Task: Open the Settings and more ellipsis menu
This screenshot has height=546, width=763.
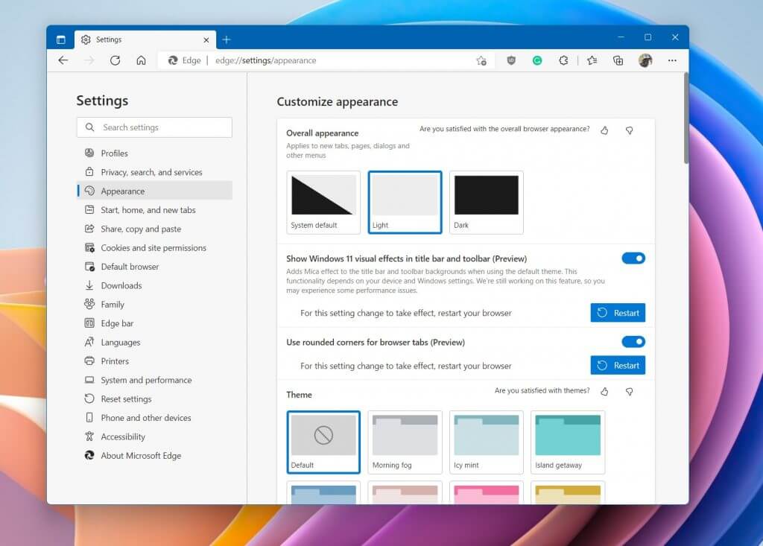Action: [672, 60]
